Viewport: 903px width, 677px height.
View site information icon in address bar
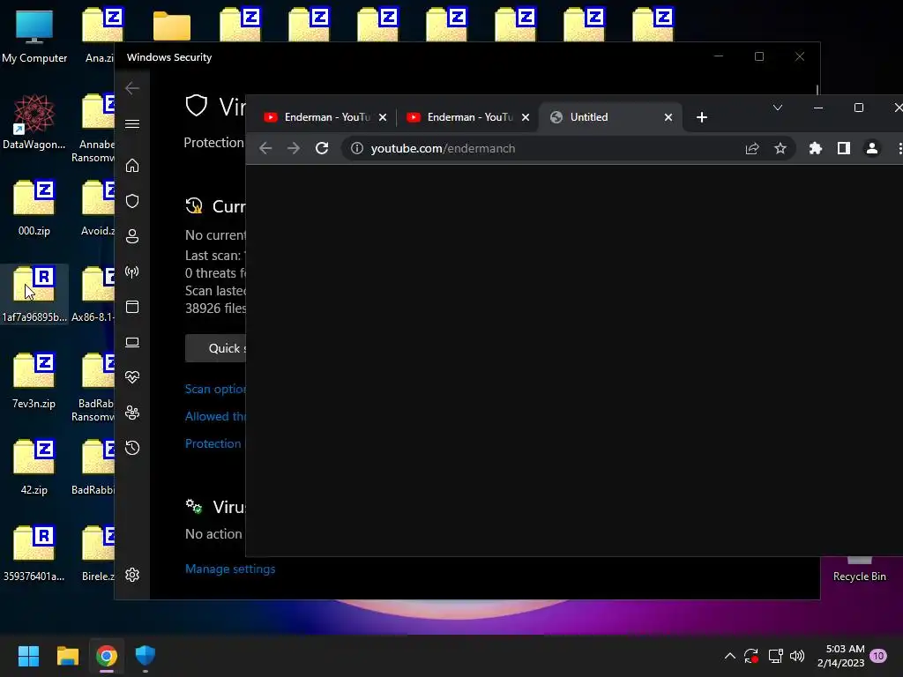pyautogui.click(x=357, y=148)
